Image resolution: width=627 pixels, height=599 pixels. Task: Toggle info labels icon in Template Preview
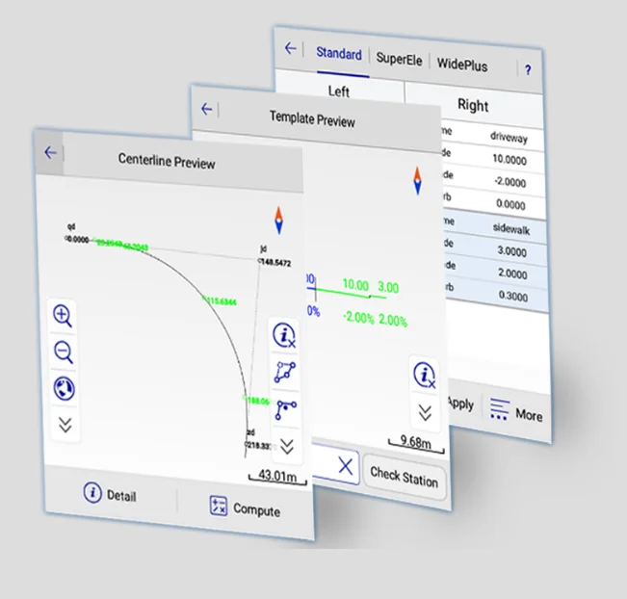(x=425, y=375)
